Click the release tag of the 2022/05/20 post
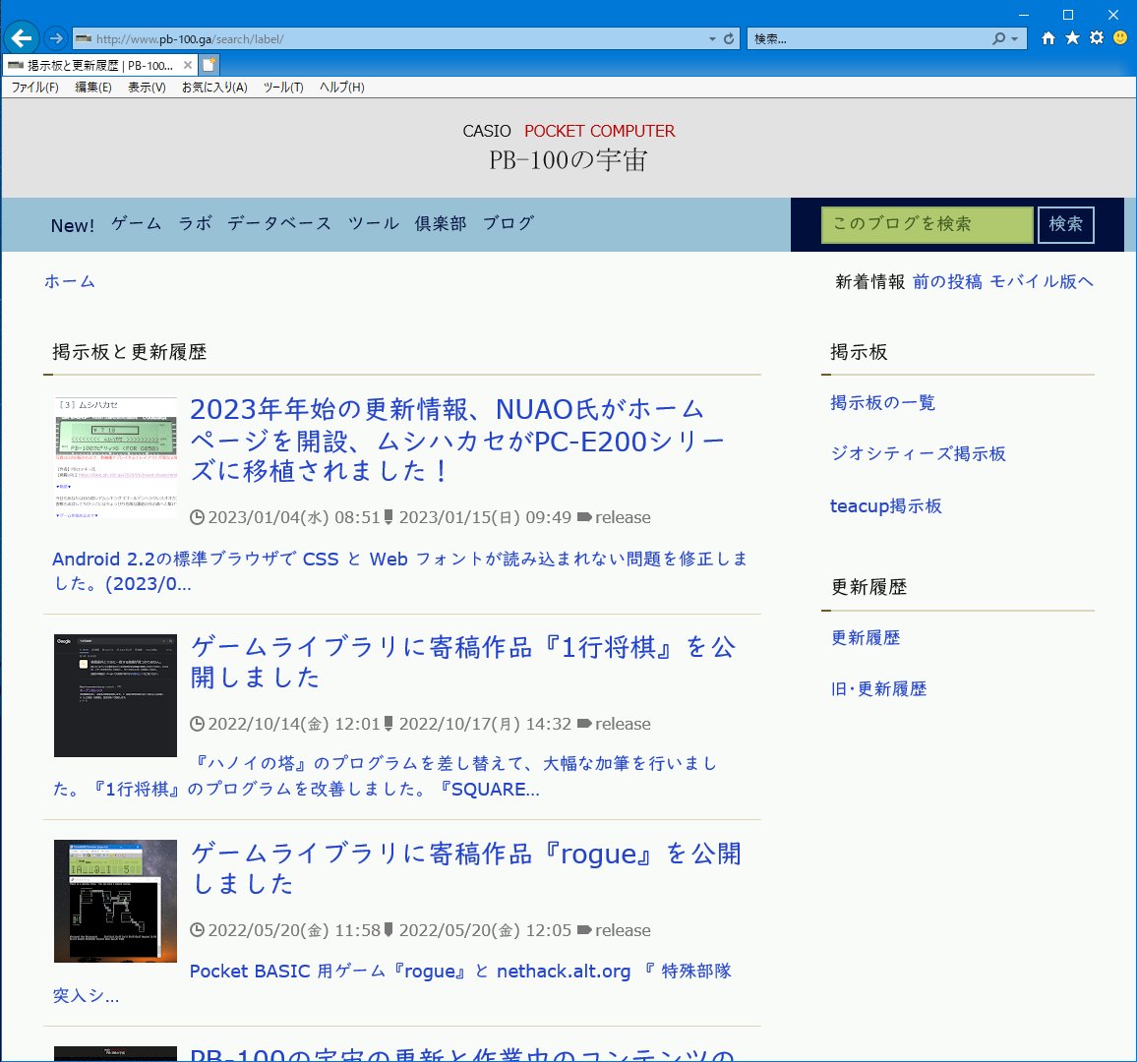1137x1062 pixels. pyautogui.click(x=623, y=931)
